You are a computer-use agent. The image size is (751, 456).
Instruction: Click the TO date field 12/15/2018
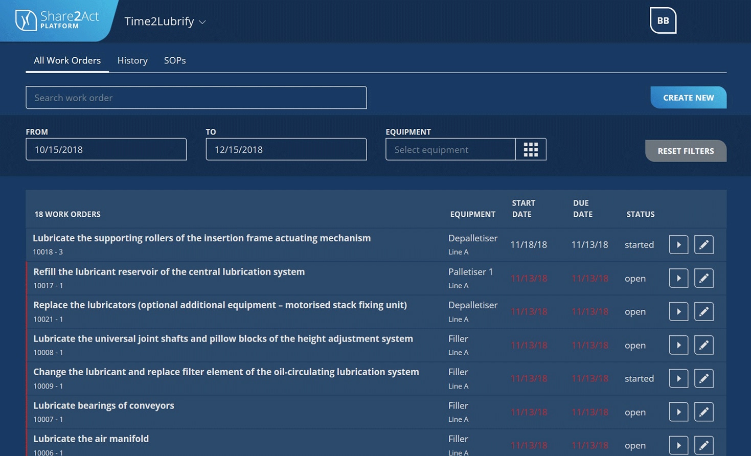(286, 149)
